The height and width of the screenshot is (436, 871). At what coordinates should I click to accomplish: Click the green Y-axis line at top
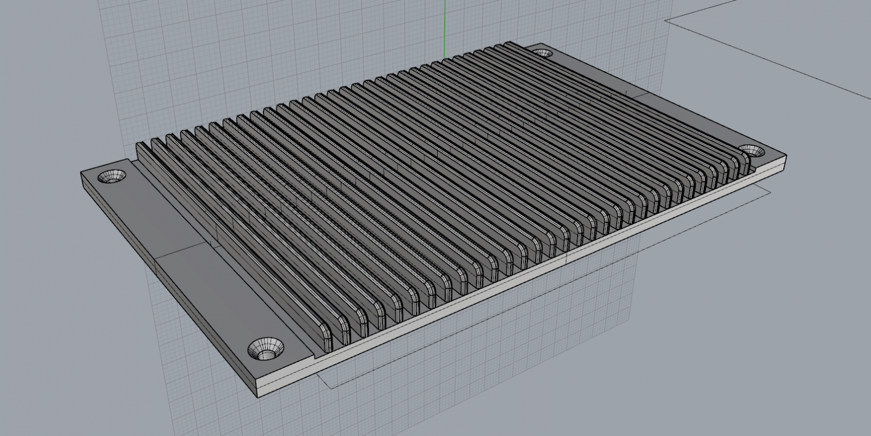click(x=445, y=22)
